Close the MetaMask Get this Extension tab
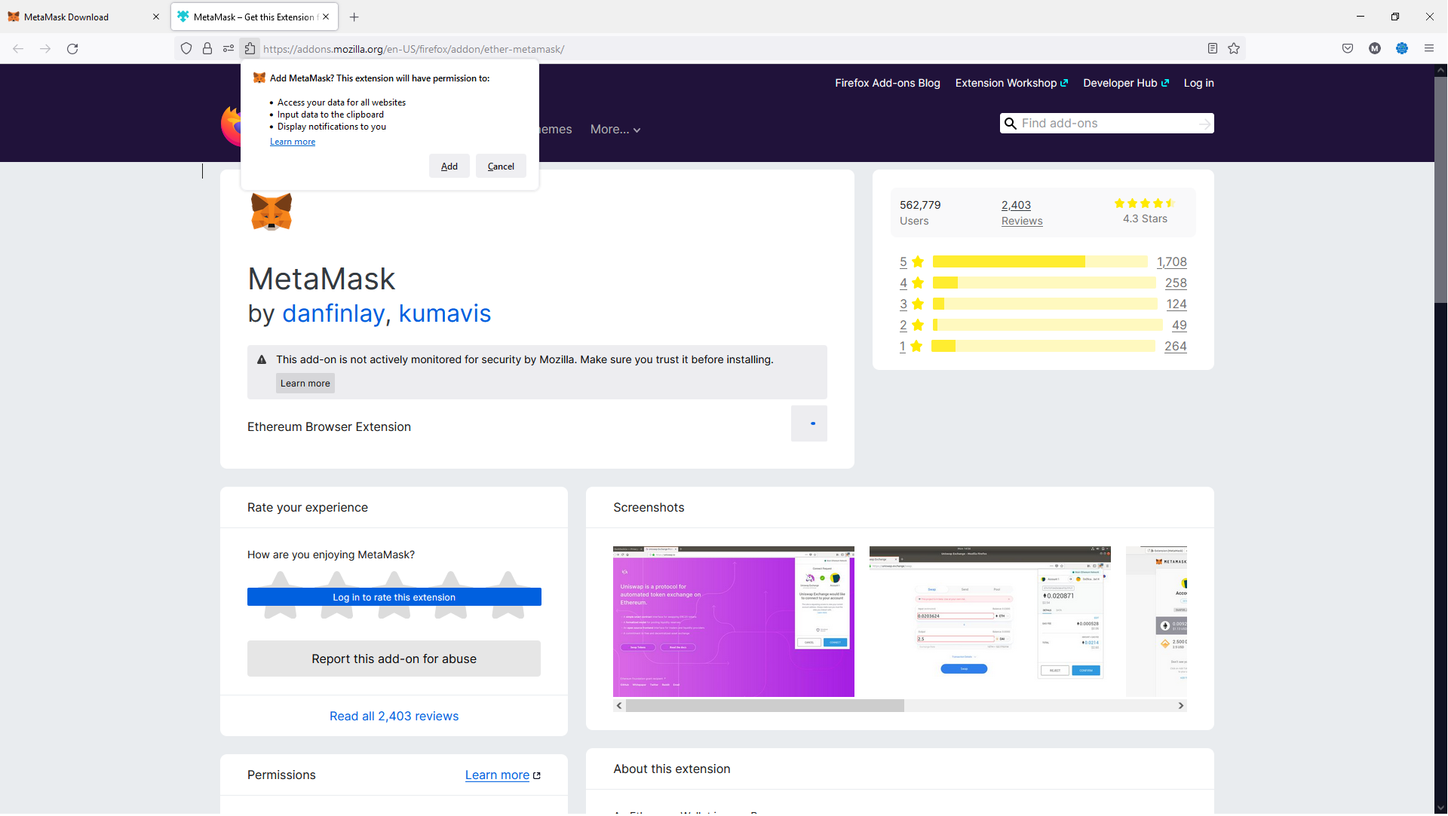The width and height of the screenshot is (1448, 816). 326,17
